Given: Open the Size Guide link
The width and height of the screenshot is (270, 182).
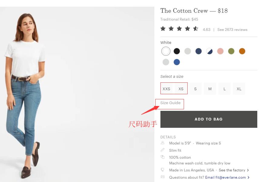Looking at the screenshot, I should coord(170,103).
